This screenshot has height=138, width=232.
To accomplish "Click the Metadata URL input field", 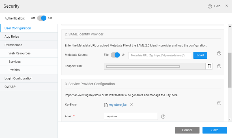I will [x=160, y=55].
